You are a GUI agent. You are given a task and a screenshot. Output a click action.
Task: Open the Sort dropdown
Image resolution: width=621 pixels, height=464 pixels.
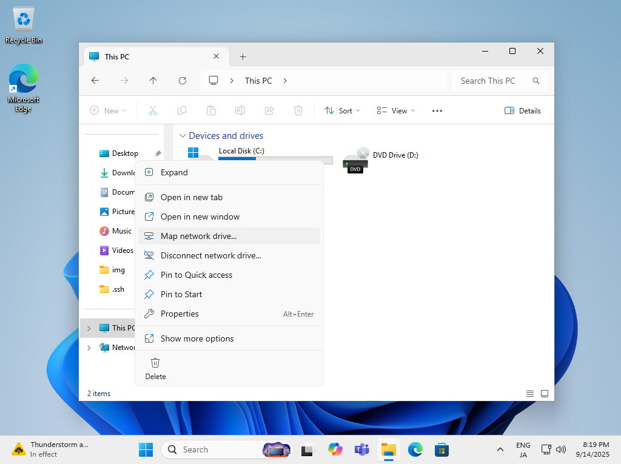[x=342, y=111]
